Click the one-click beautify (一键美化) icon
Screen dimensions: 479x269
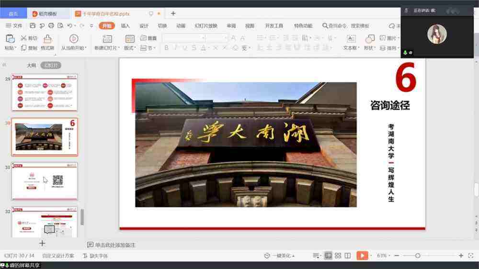point(267,256)
